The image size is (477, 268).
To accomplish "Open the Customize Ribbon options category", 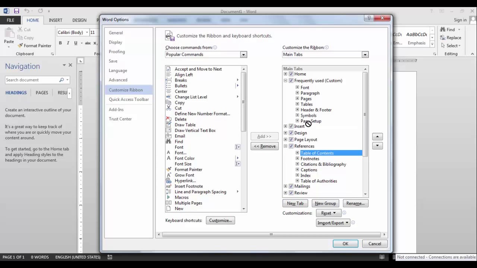I will pos(129,90).
